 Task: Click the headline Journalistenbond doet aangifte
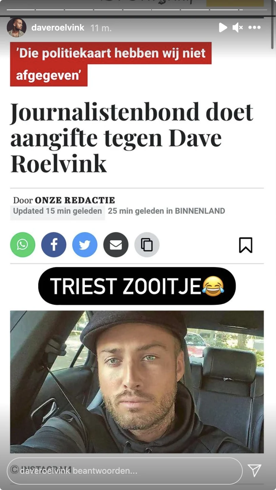point(132,137)
